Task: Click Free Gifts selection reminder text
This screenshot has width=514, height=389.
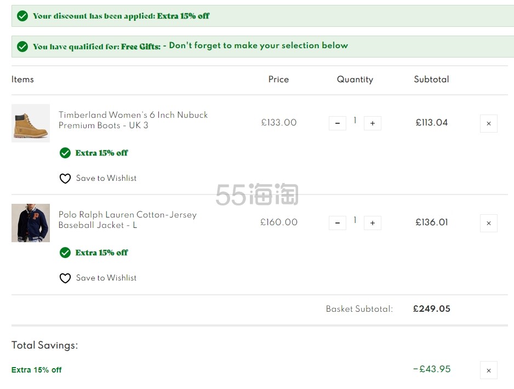Action: click(x=258, y=45)
